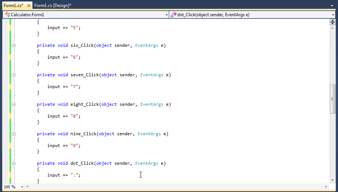Viewport: 338px width, 192px height.
Task: Click the void keyword before eight_Click
Action: pyautogui.click(x=62, y=104)
